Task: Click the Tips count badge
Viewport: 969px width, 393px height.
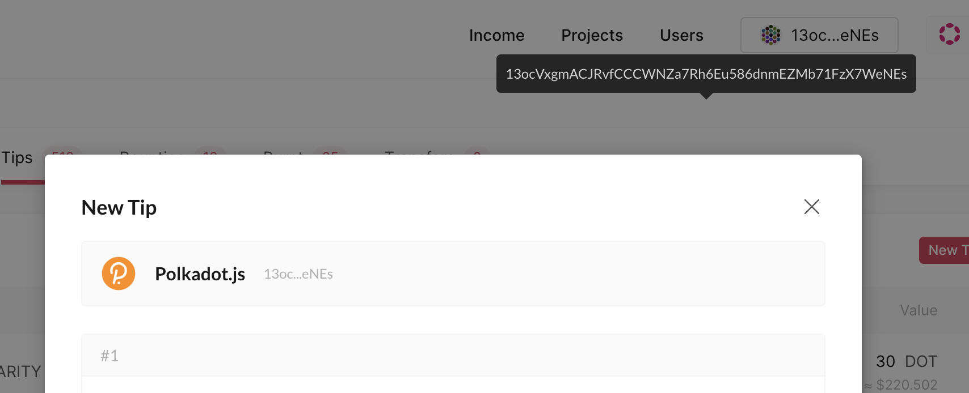Action: (62, 154)
